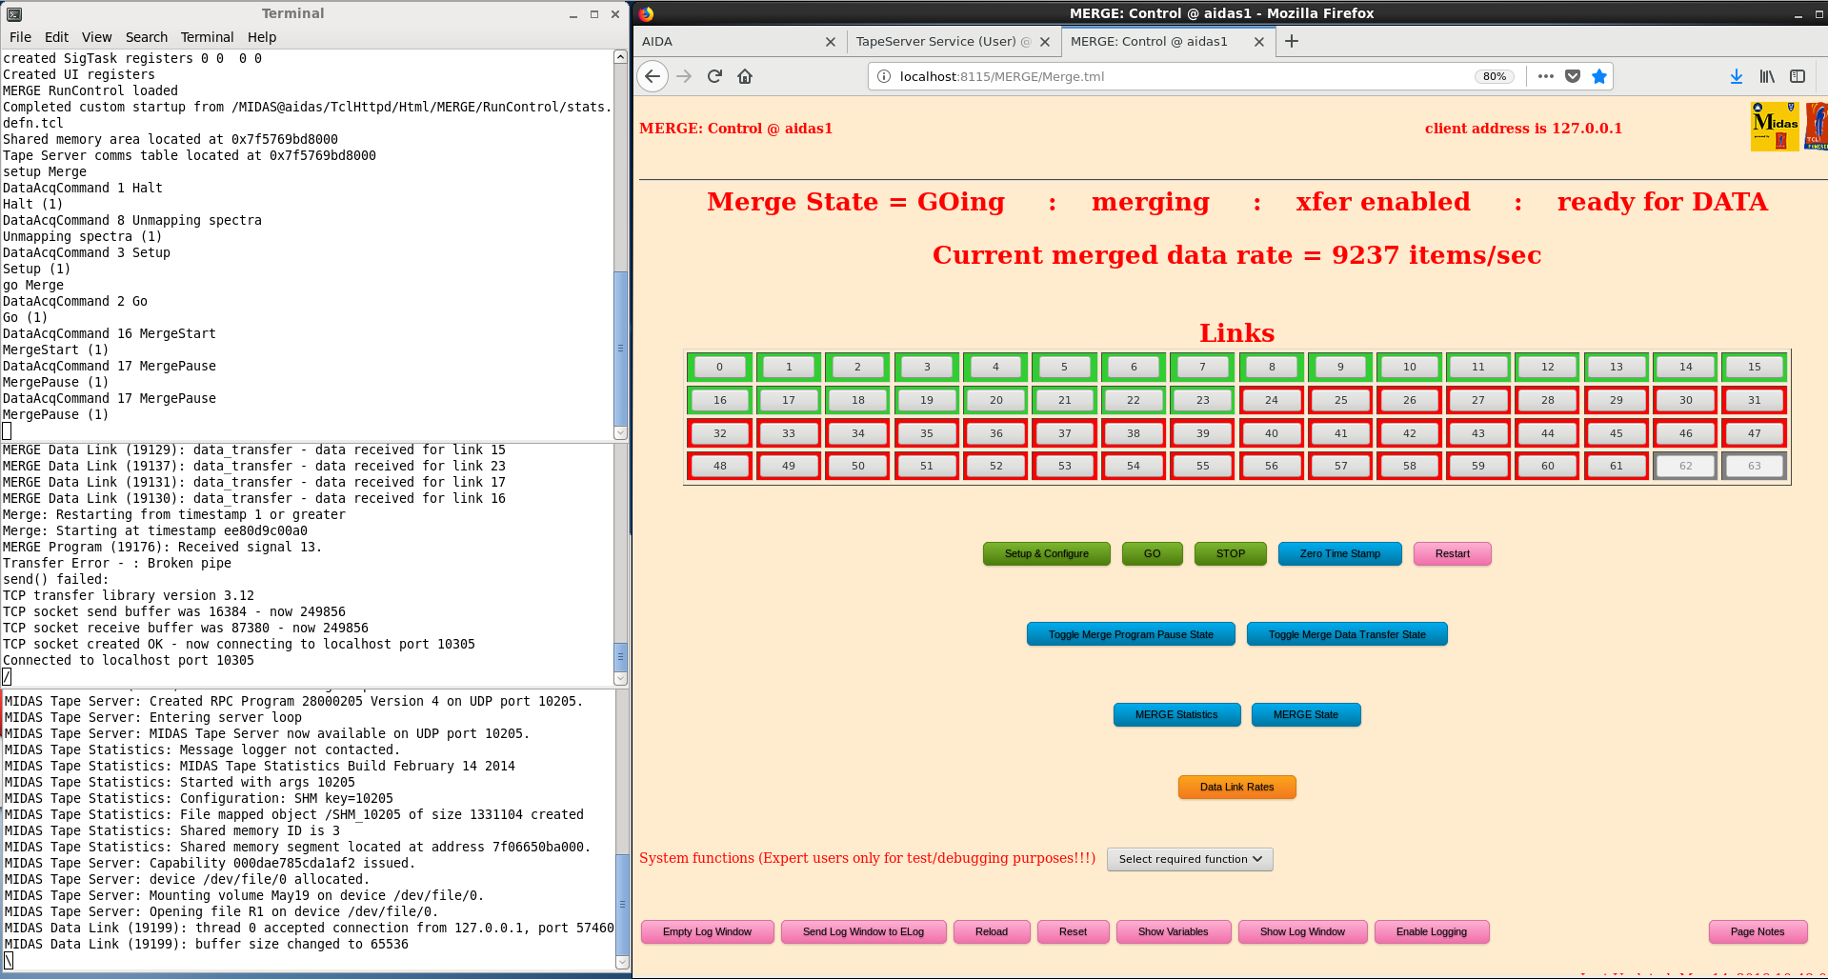The image size is (1828, 979).
Task: Close the AIDA tab
Action: 831,42
